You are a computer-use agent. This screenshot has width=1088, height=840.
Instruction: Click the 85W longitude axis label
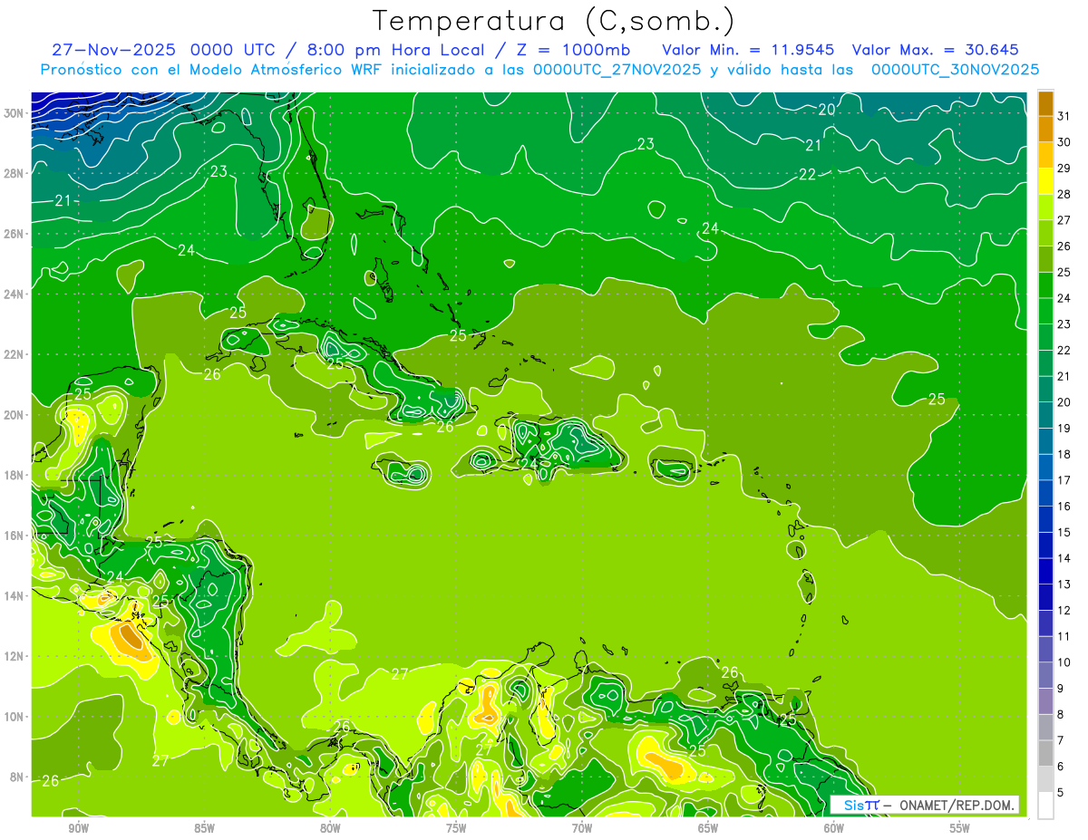click(204, 828)
